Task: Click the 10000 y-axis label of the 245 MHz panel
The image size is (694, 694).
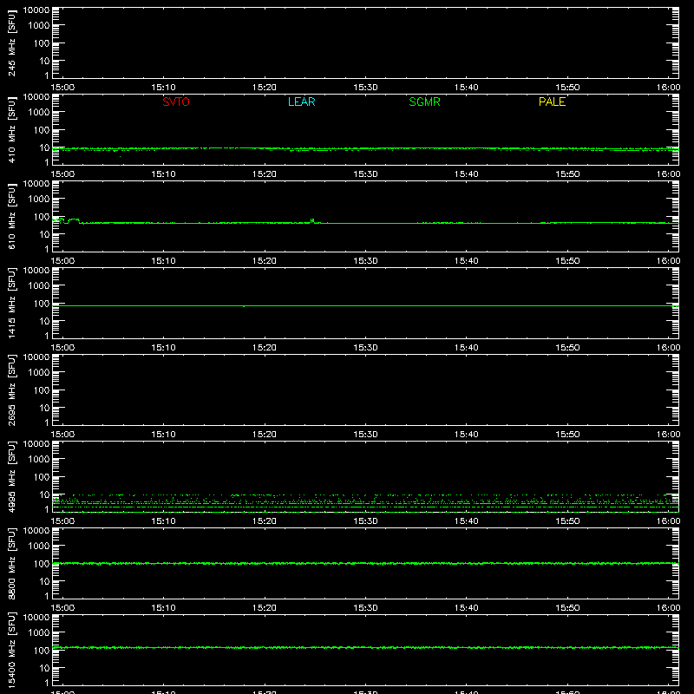Action: [36, 10]
